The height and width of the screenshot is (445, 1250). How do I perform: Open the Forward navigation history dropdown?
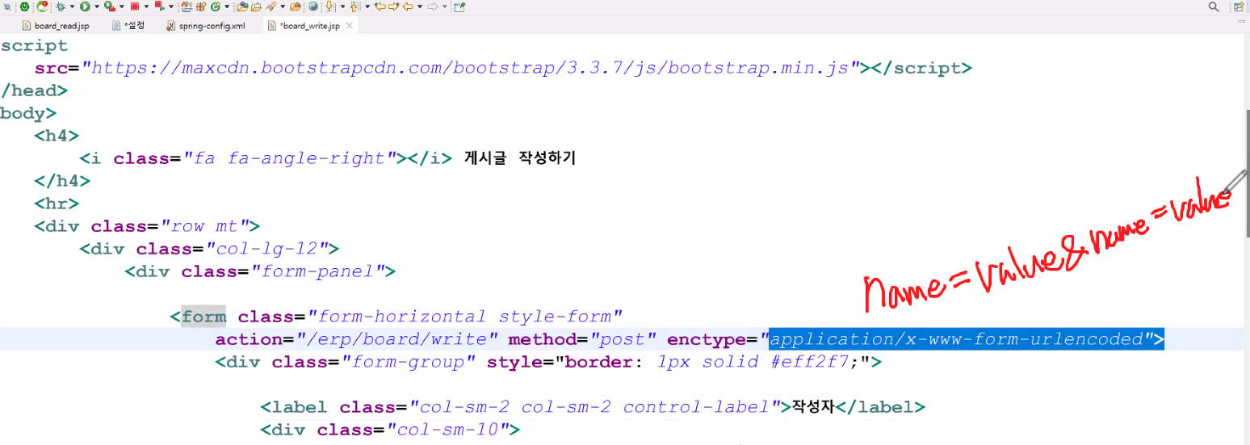[444, 6]
